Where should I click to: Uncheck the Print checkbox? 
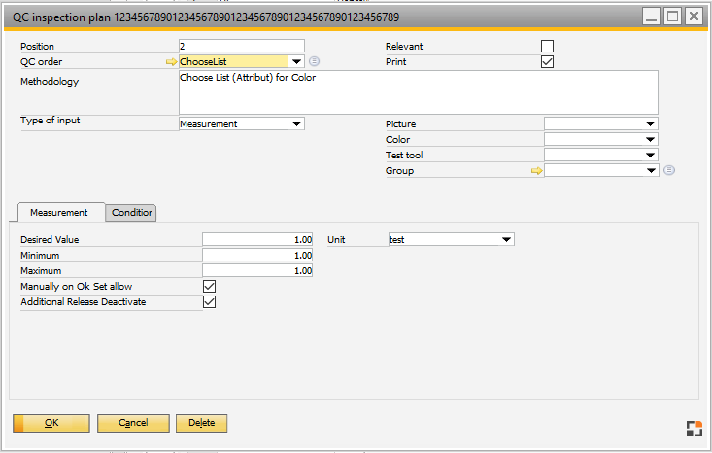548,62
